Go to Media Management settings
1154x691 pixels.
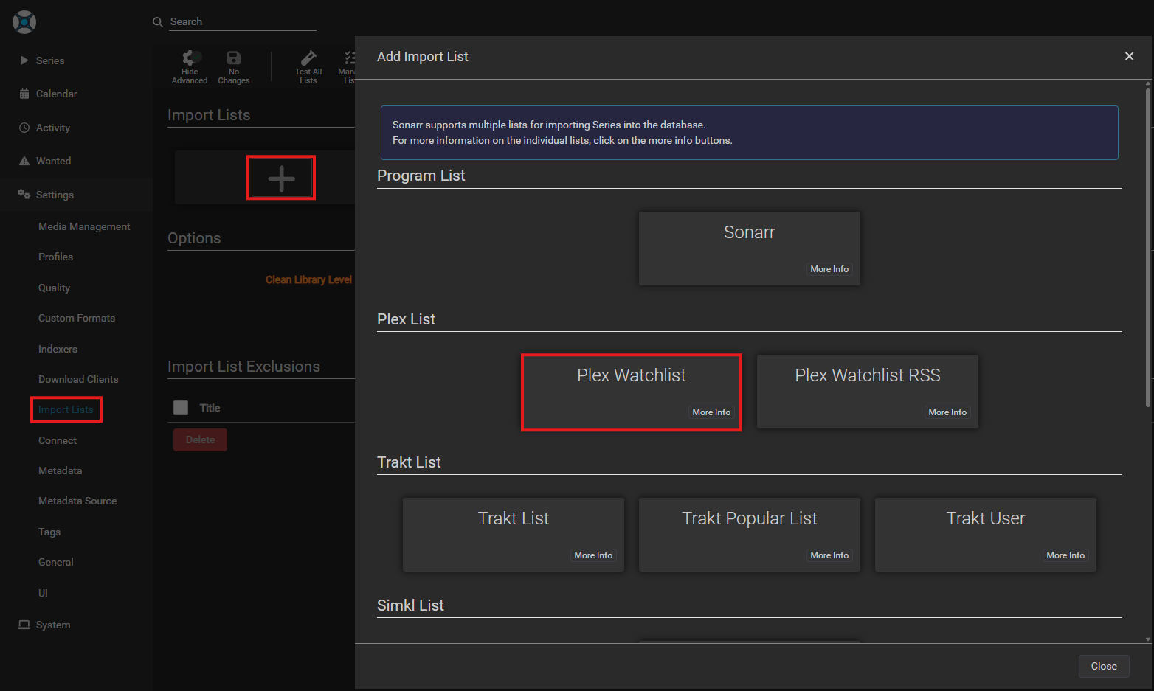(x=84, y=226)
